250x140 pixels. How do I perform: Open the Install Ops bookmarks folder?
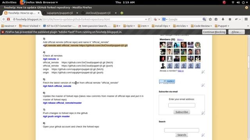click(x=161, y=26)
